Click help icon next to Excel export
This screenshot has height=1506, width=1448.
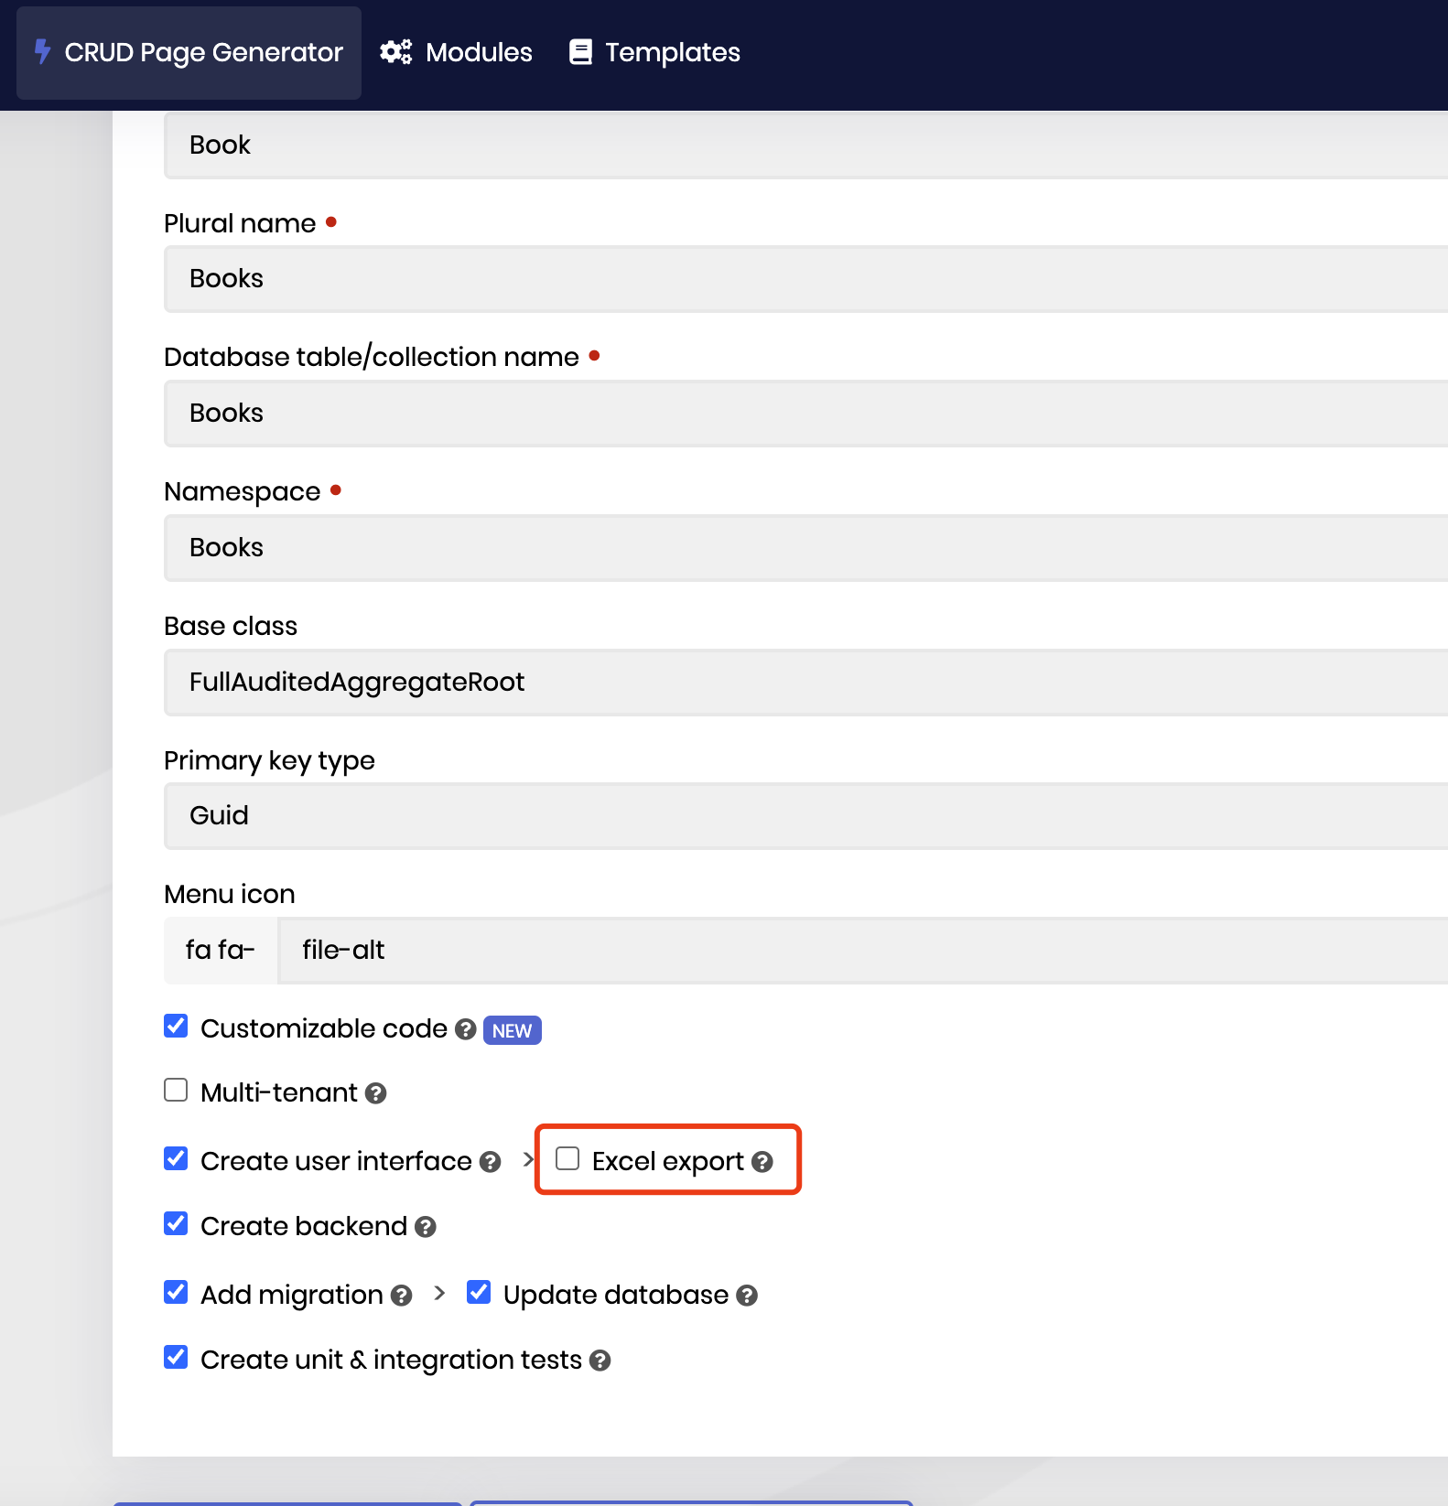762,1162
